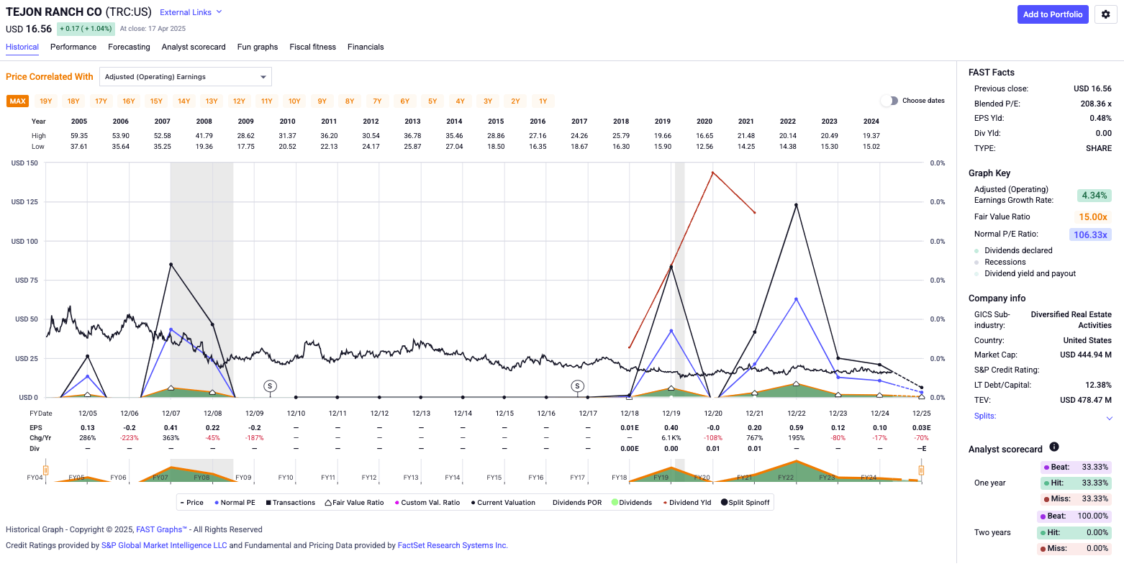The width and height of the screenshot is (1124, 579).
Task: Enable the Choose dates toggle
Action: [x=890, y=101]
